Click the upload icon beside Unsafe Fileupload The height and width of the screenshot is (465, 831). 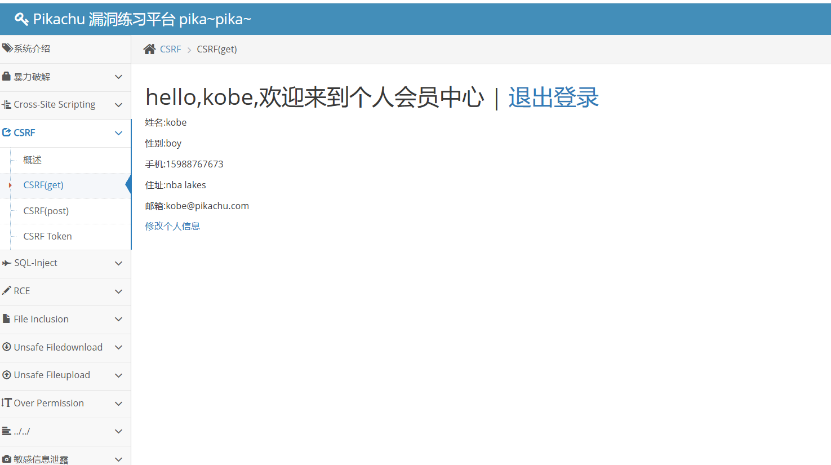(7, 375)
